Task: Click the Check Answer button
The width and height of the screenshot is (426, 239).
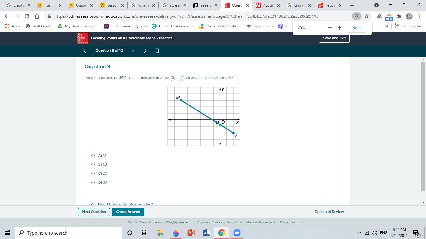Action: [x=128, y=212]
